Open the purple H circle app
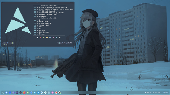Viewport: 170px width, 95px height. click(14, 93)
